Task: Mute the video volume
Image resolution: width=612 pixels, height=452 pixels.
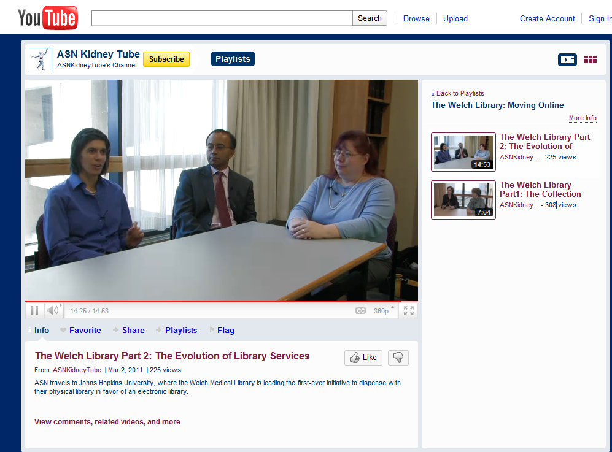Action: click(53, 310)
